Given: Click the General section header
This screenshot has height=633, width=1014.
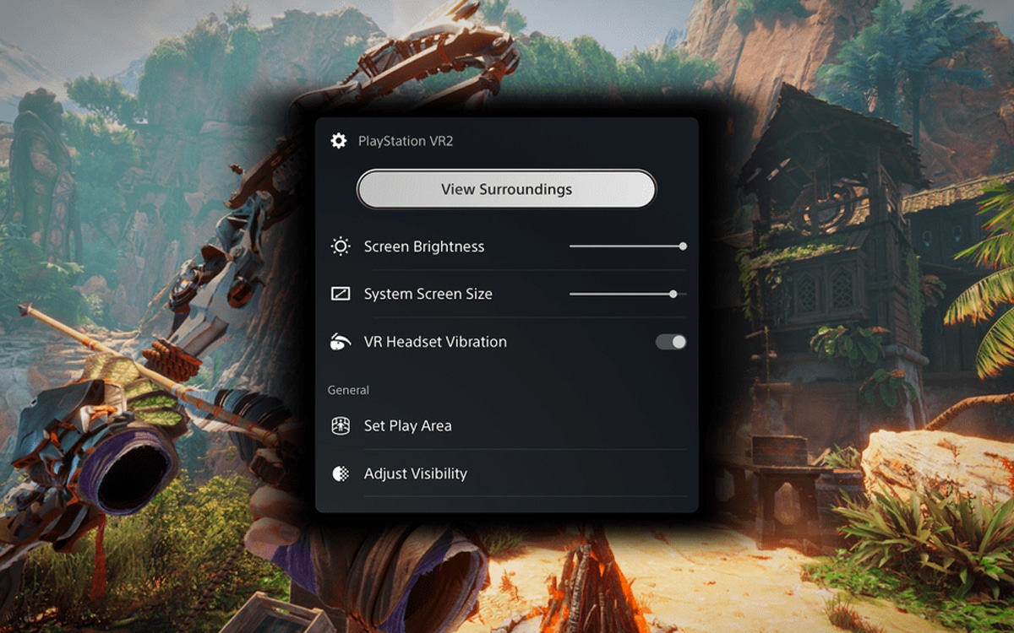Looking at the screenshot, I should 348,390.
